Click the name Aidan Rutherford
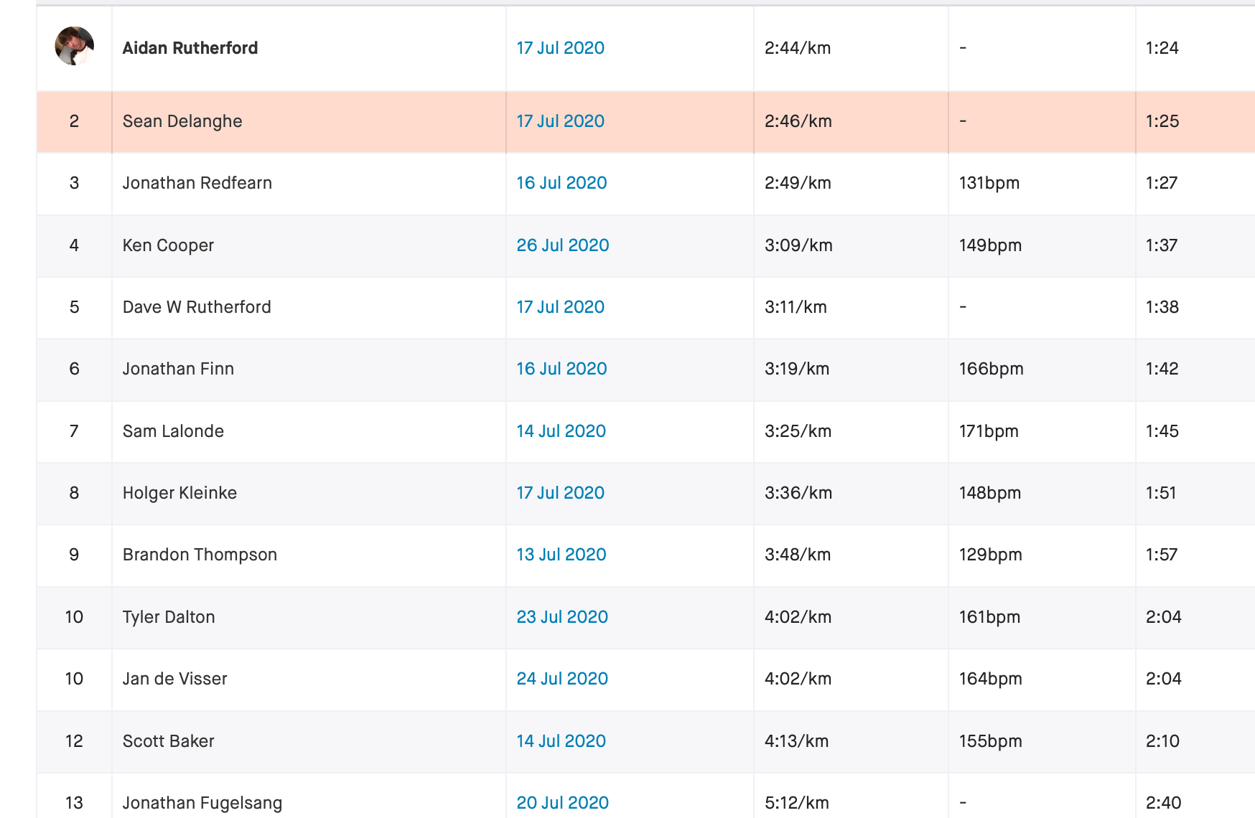Viewport: 1255px width, 818px height. pos(190,48)
